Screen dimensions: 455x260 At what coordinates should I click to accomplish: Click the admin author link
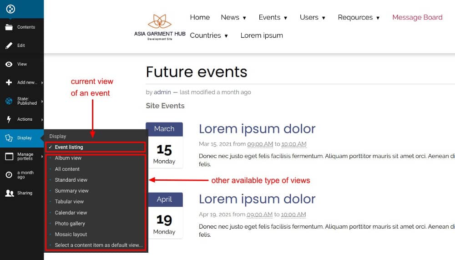coord(162,92)
